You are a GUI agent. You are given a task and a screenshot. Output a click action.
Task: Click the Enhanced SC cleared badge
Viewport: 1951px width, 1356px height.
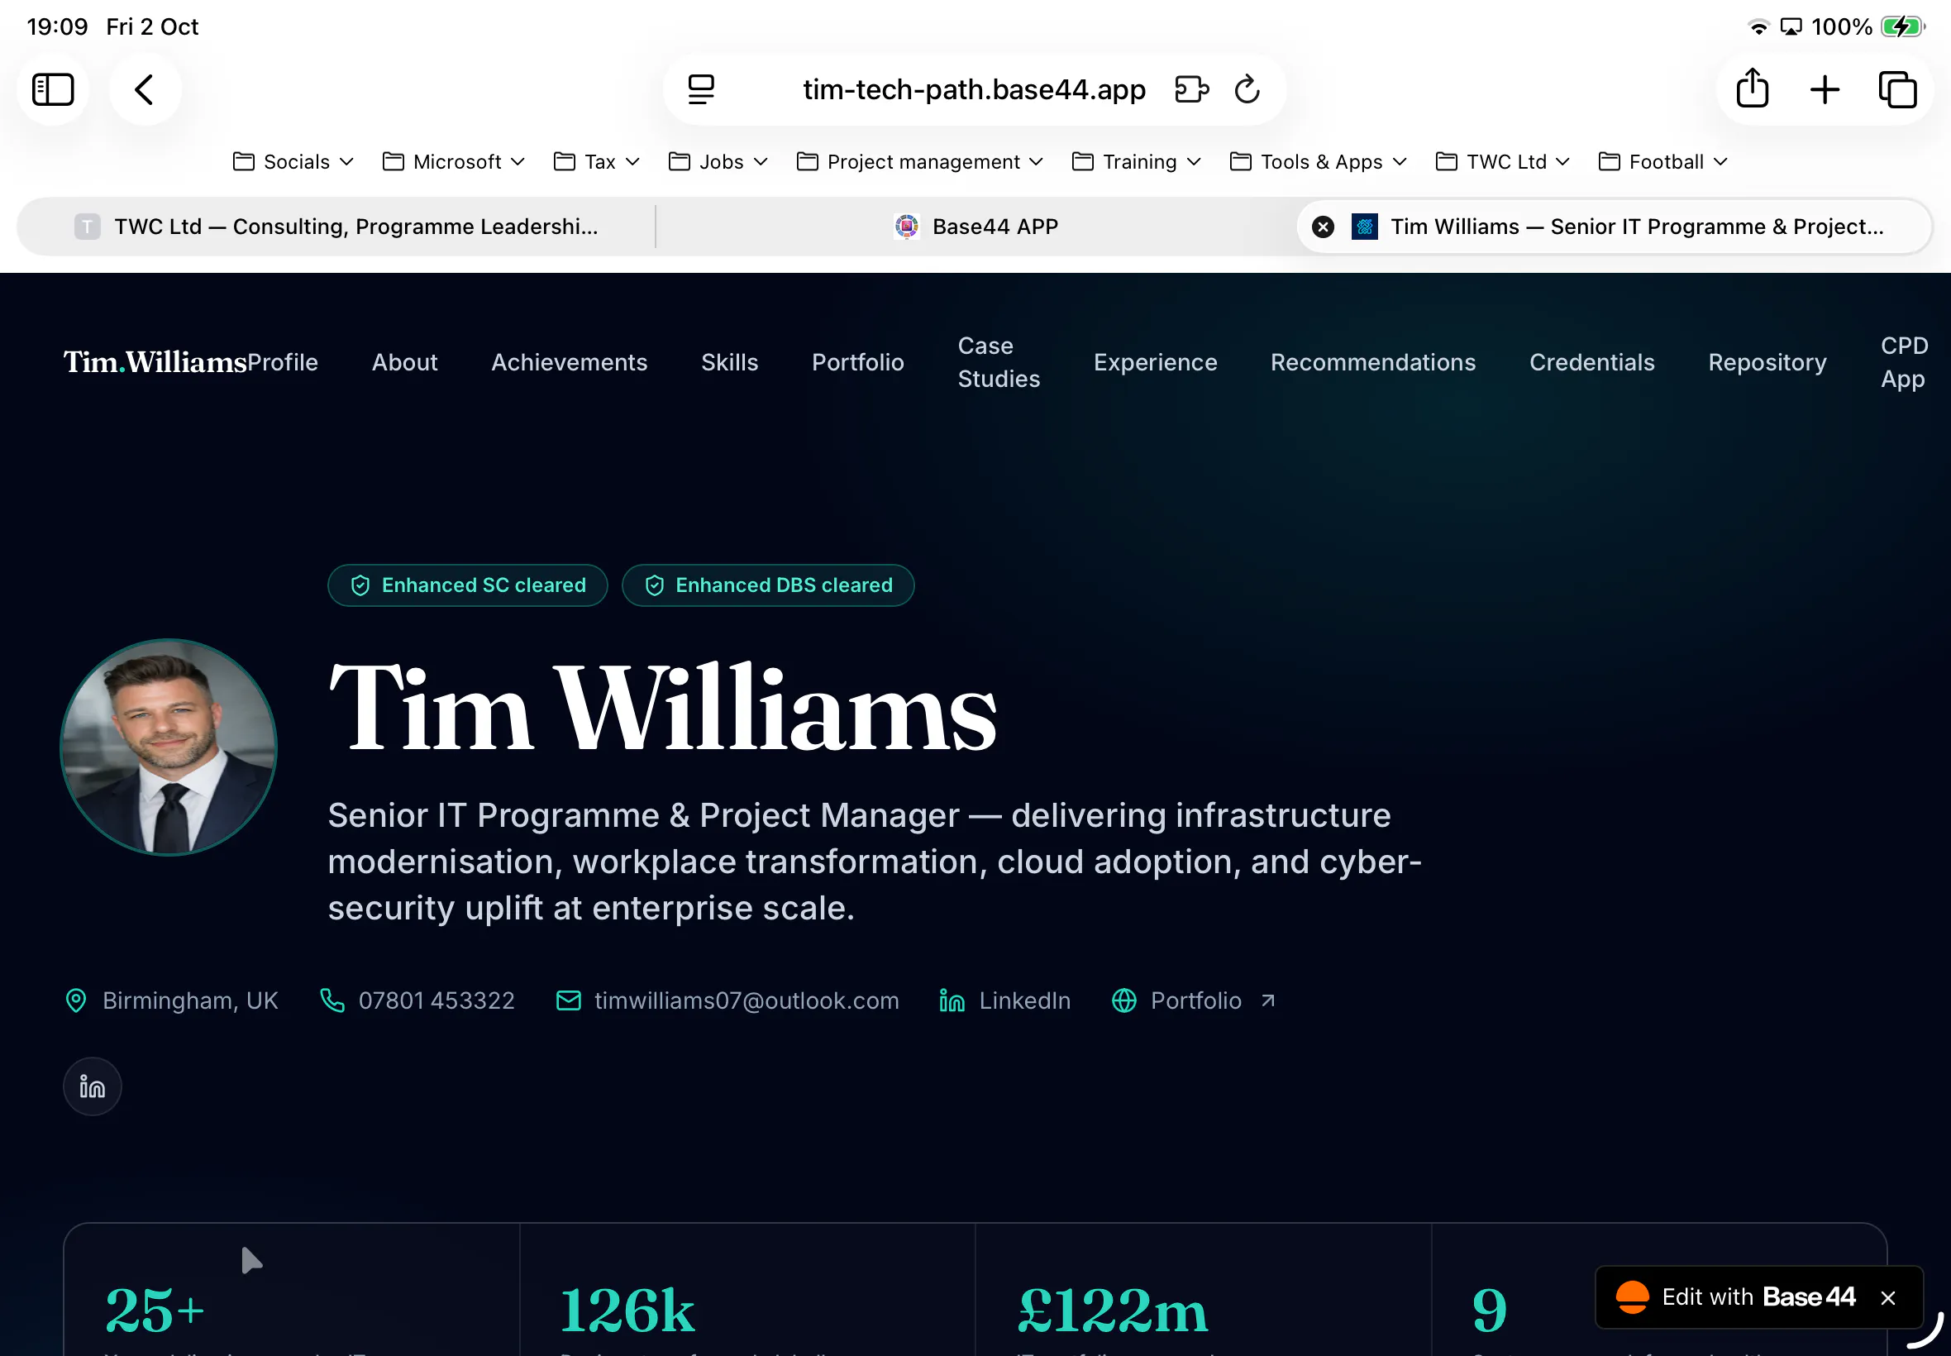[x=467, y=585]
